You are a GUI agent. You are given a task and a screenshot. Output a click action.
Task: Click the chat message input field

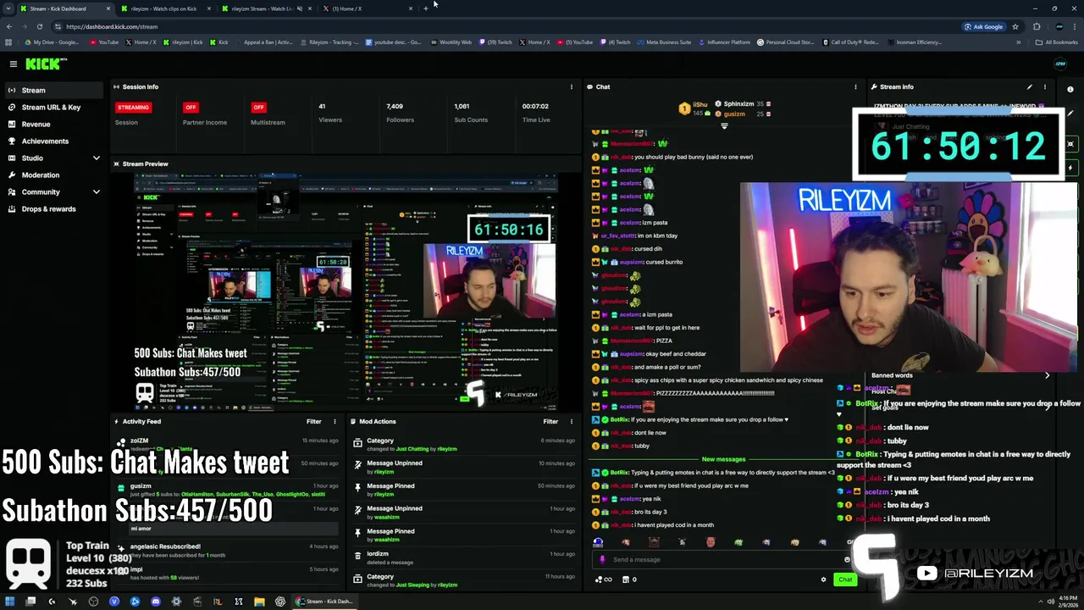point(724,559)
